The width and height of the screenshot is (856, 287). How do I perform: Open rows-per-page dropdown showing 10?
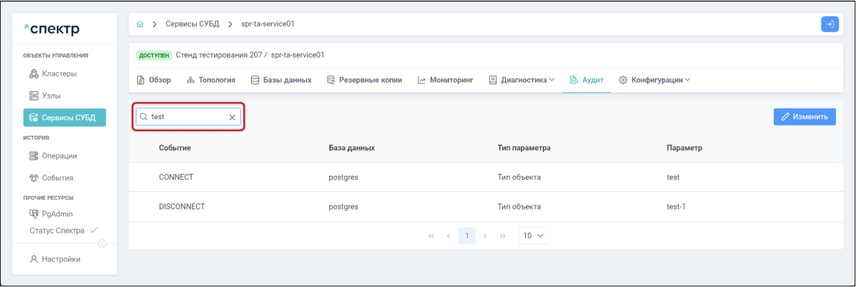[x=534, y=236]
